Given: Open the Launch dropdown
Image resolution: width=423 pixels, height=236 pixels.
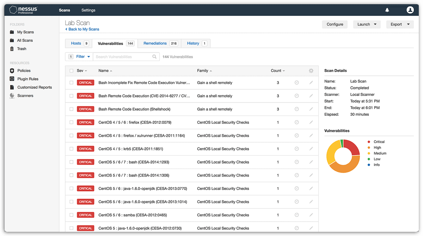Looking at the screenshot, I should [x=367, y=24].
